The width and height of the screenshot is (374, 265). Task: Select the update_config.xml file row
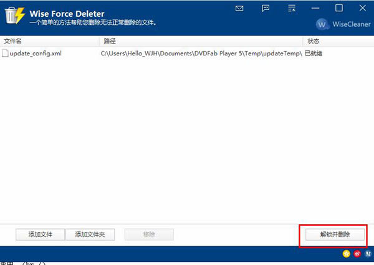187,53
